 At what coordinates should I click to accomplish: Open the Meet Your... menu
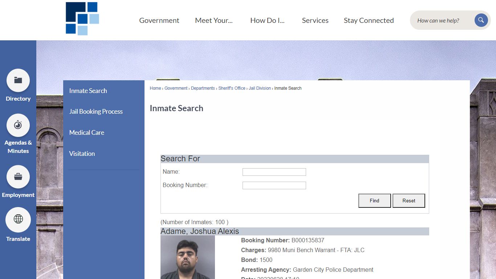[x=214, y=20]
